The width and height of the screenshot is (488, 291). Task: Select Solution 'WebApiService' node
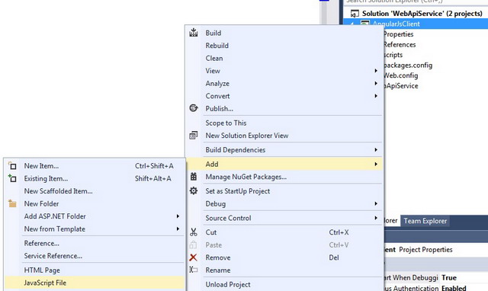click(422, 14)
